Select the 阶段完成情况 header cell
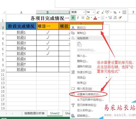 [21, 26]
